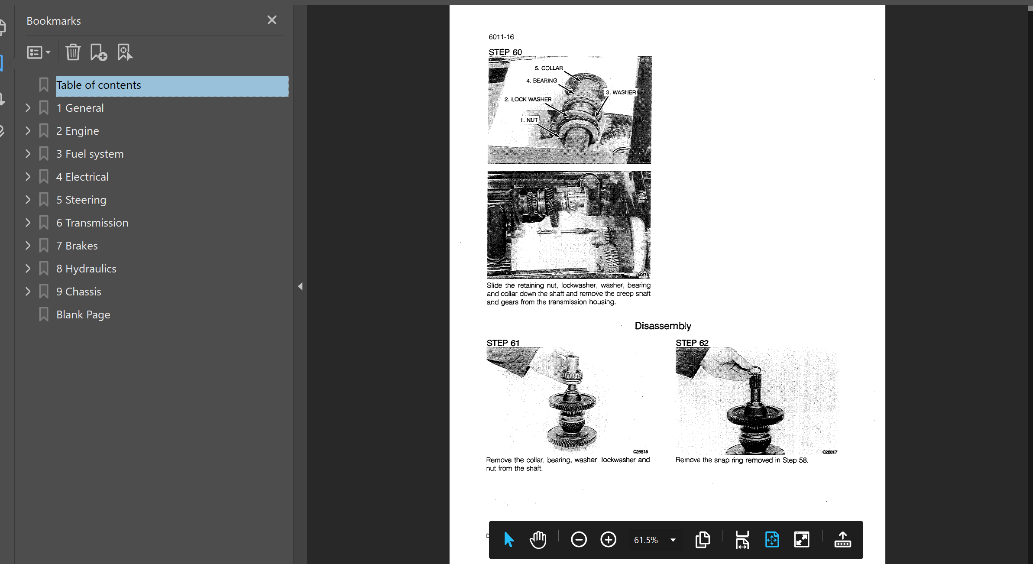
Task: Click the STEP 60 labeled photo
Action: click(570, 110)
